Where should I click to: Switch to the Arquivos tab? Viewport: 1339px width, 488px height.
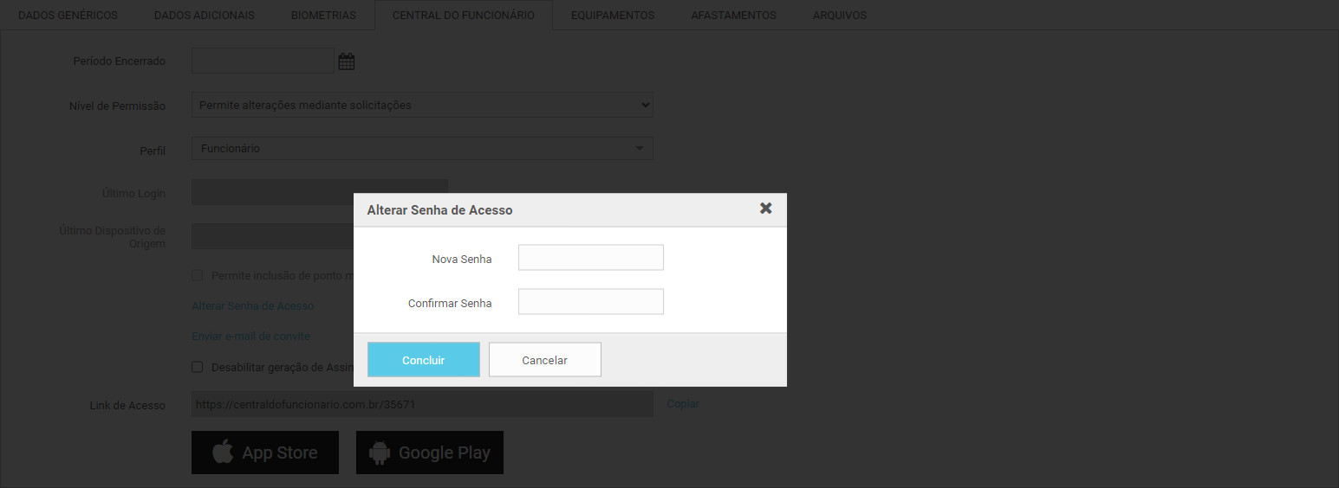pyautogui.click(x=840, y=16)
